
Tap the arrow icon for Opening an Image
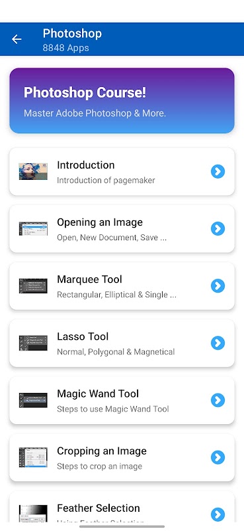(x=218, y=228)
